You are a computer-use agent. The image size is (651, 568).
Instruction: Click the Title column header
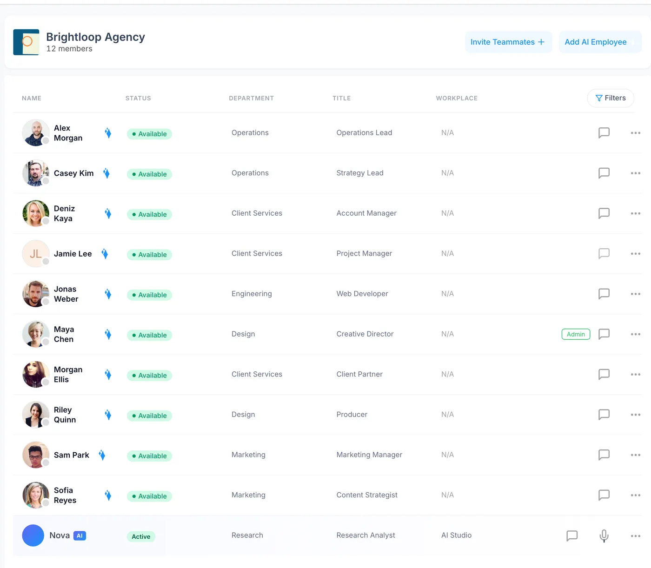point(342,99)
